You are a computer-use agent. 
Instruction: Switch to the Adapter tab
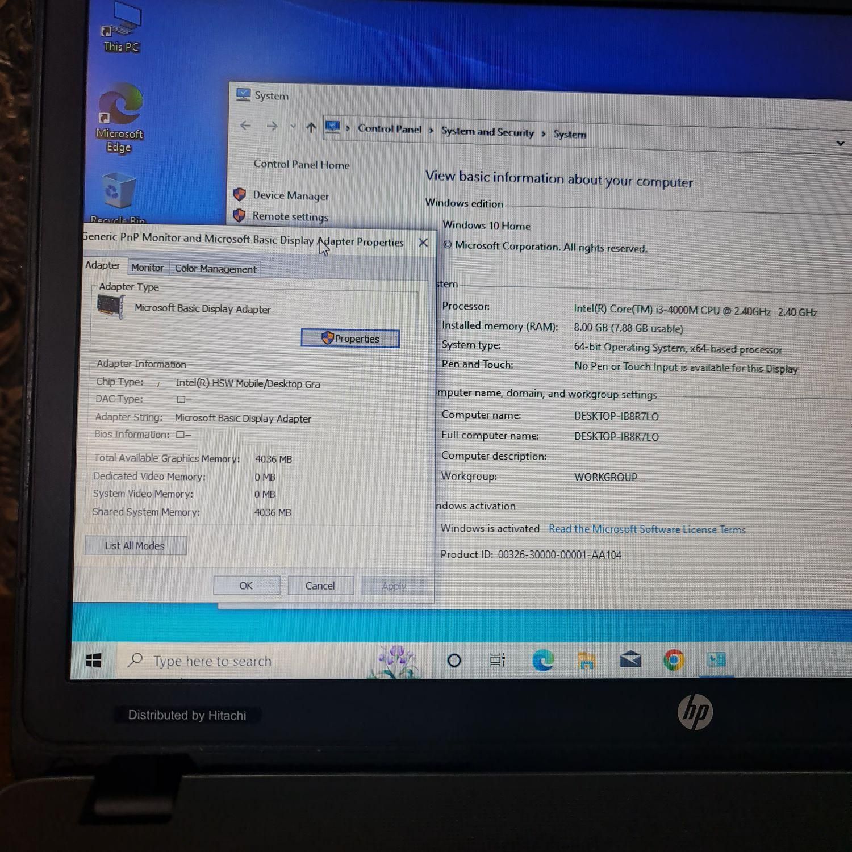(103, 265)
